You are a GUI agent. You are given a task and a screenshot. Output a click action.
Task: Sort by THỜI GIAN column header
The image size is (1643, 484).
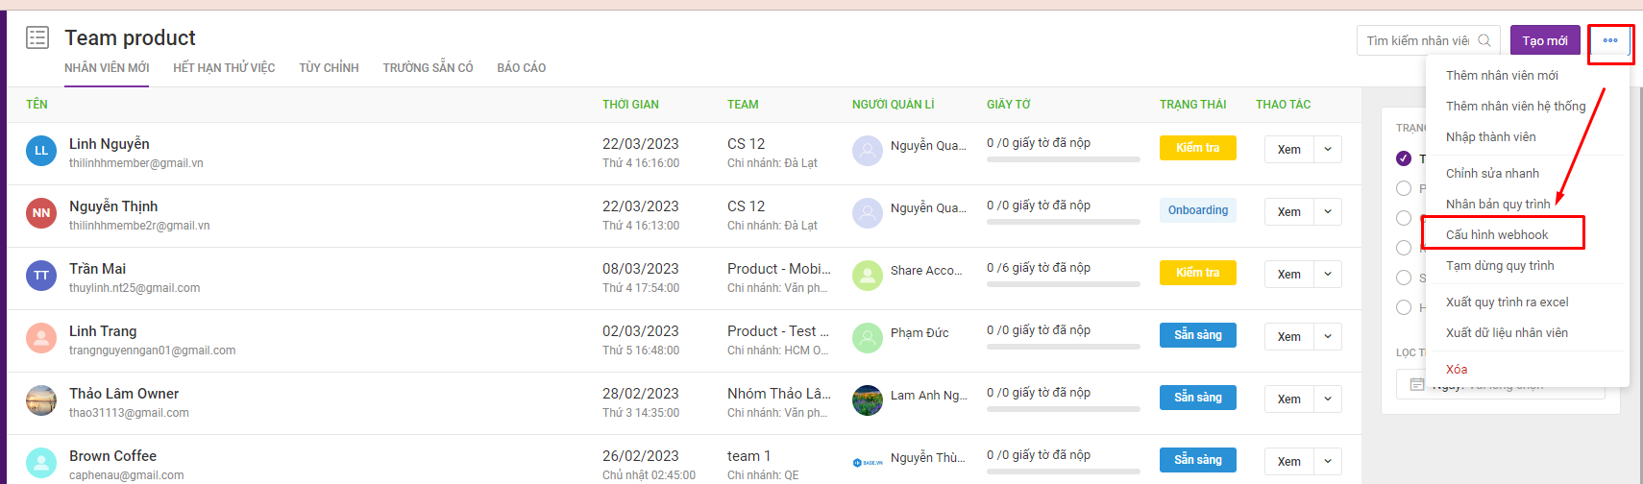click(630, 105)
